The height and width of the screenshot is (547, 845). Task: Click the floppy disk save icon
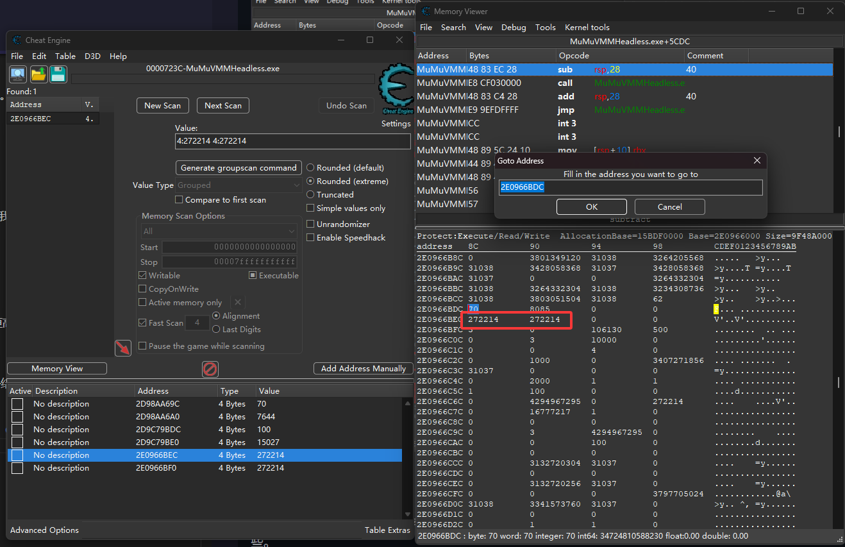click(58, 74)
